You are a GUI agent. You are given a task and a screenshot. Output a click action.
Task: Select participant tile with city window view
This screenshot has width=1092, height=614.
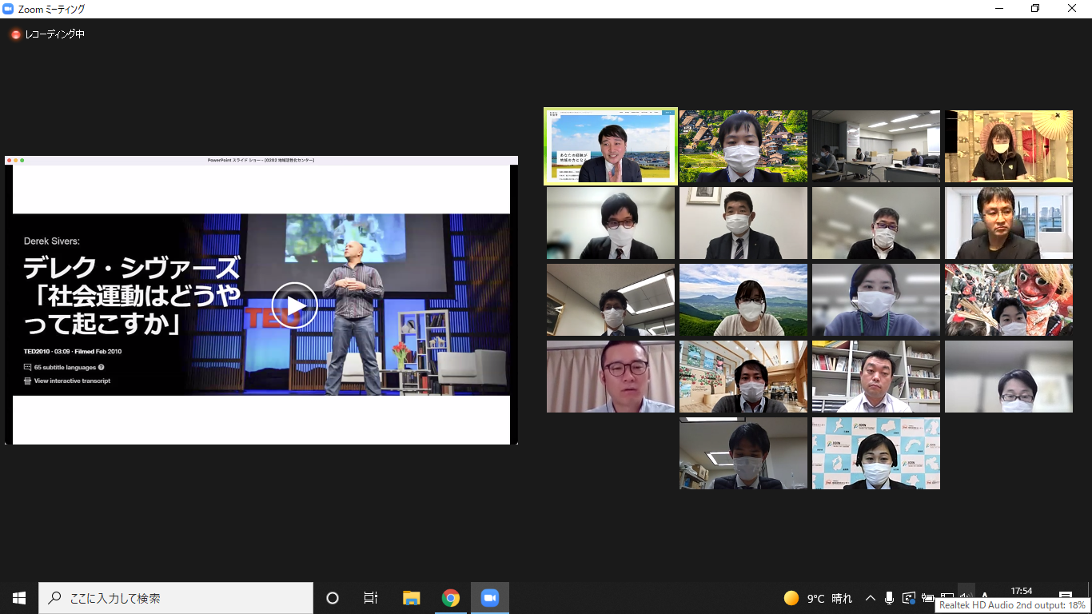1009,223
